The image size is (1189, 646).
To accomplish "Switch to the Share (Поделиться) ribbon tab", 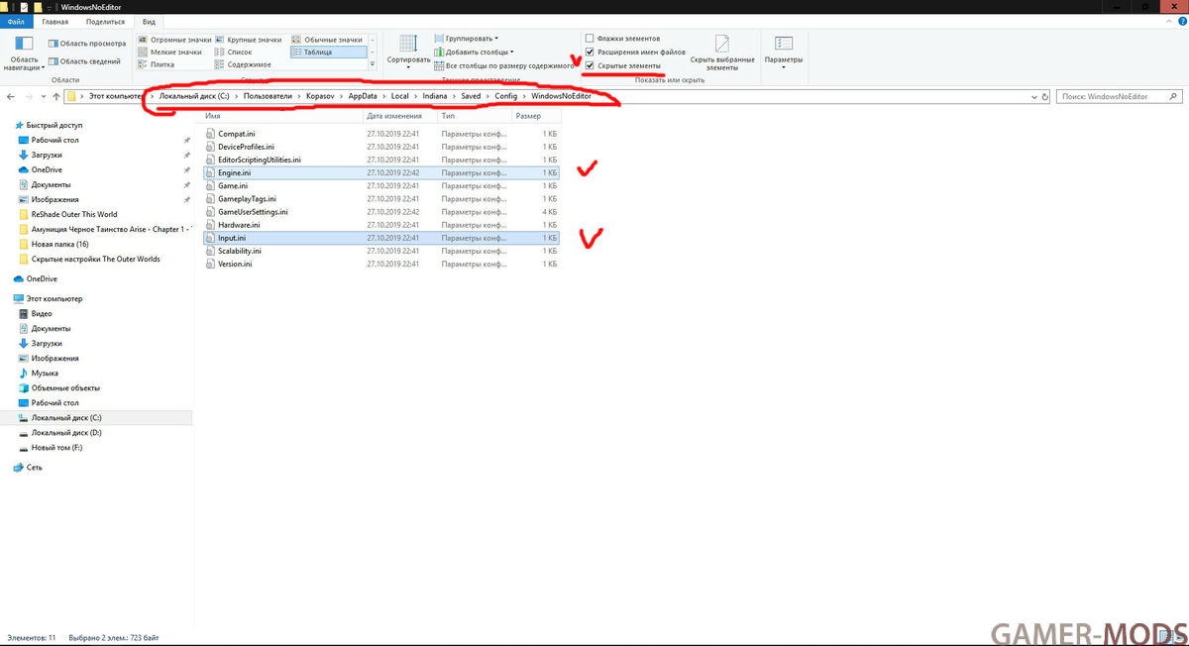I will (x=105, y=21).
